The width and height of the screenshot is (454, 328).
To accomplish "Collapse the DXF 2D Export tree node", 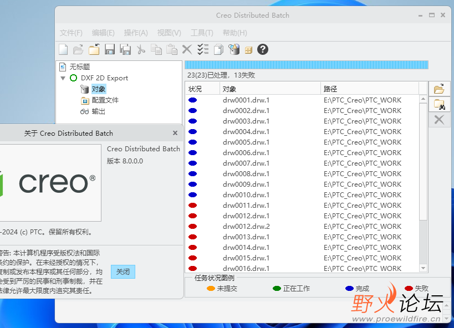I will (x=63, y=78).
